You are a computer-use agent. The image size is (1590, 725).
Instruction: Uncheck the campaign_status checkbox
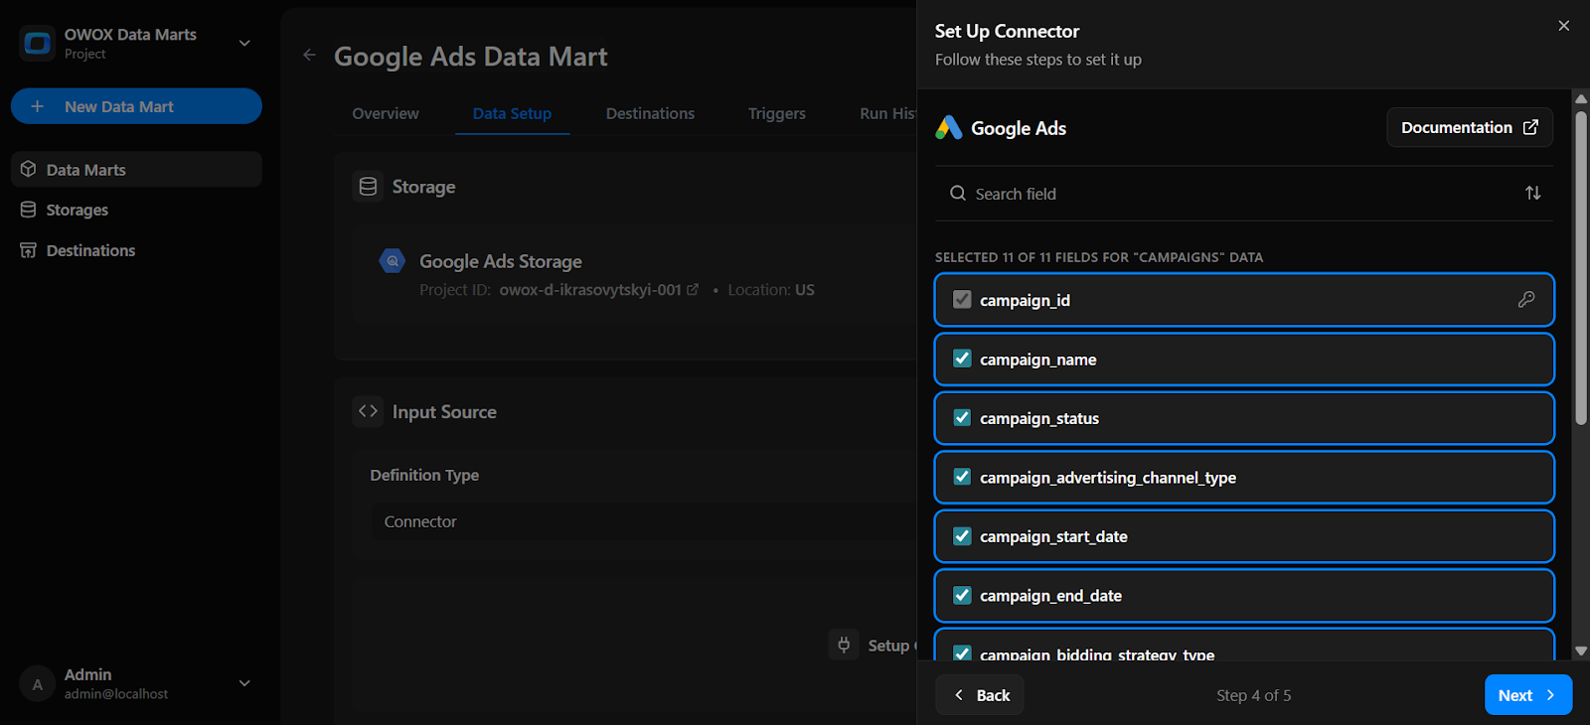[x=962, y=417]
